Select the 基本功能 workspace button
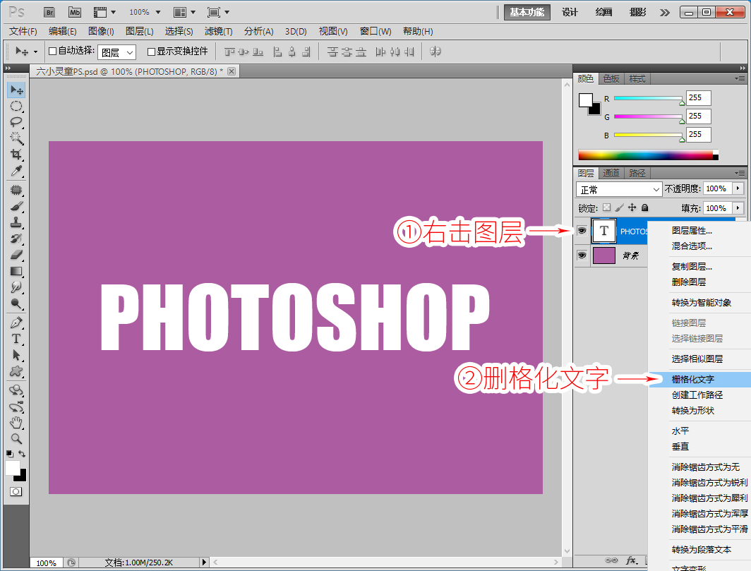 coord(527,13)
